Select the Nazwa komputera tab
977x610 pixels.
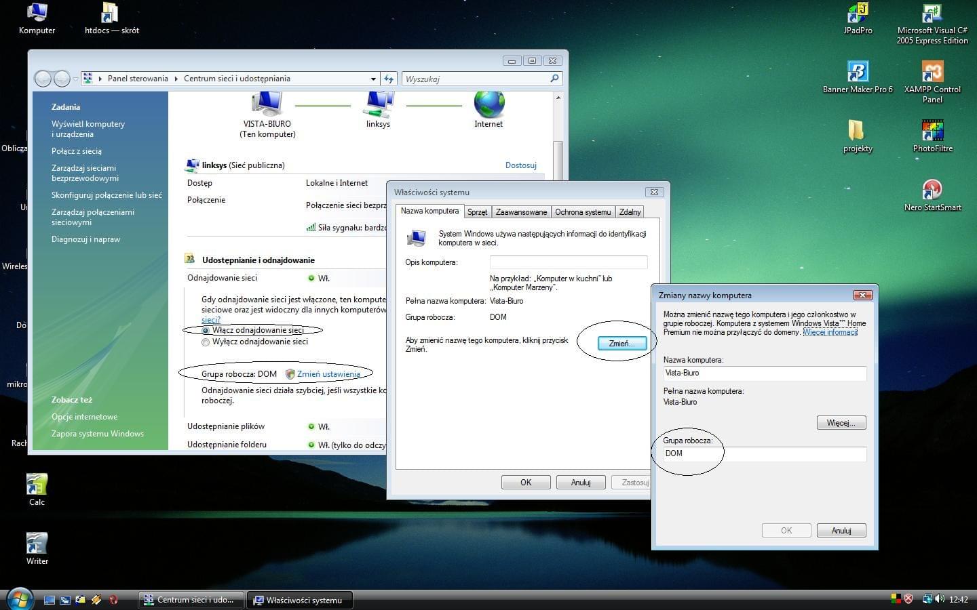click(429, 211)
